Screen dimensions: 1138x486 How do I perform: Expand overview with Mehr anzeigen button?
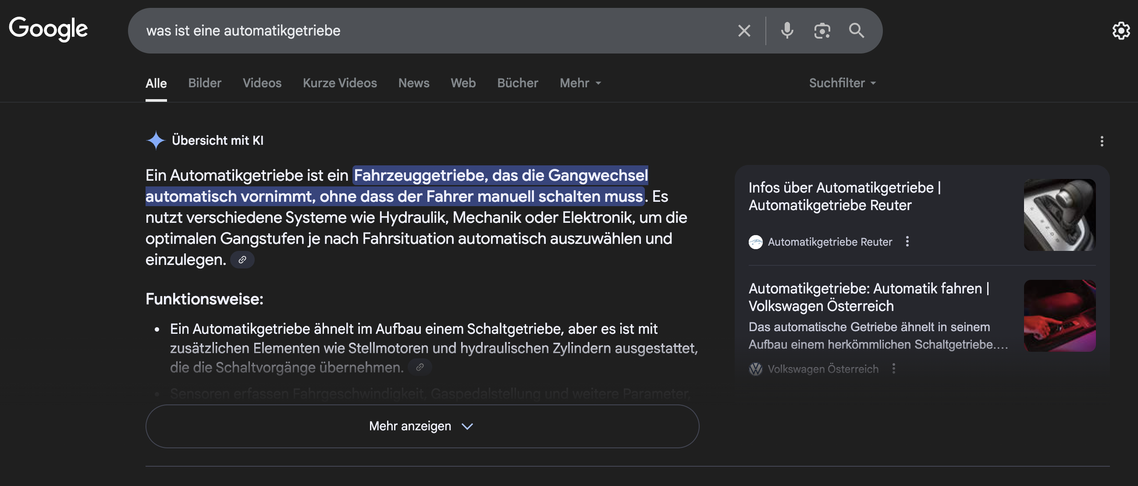pos(422,426)
